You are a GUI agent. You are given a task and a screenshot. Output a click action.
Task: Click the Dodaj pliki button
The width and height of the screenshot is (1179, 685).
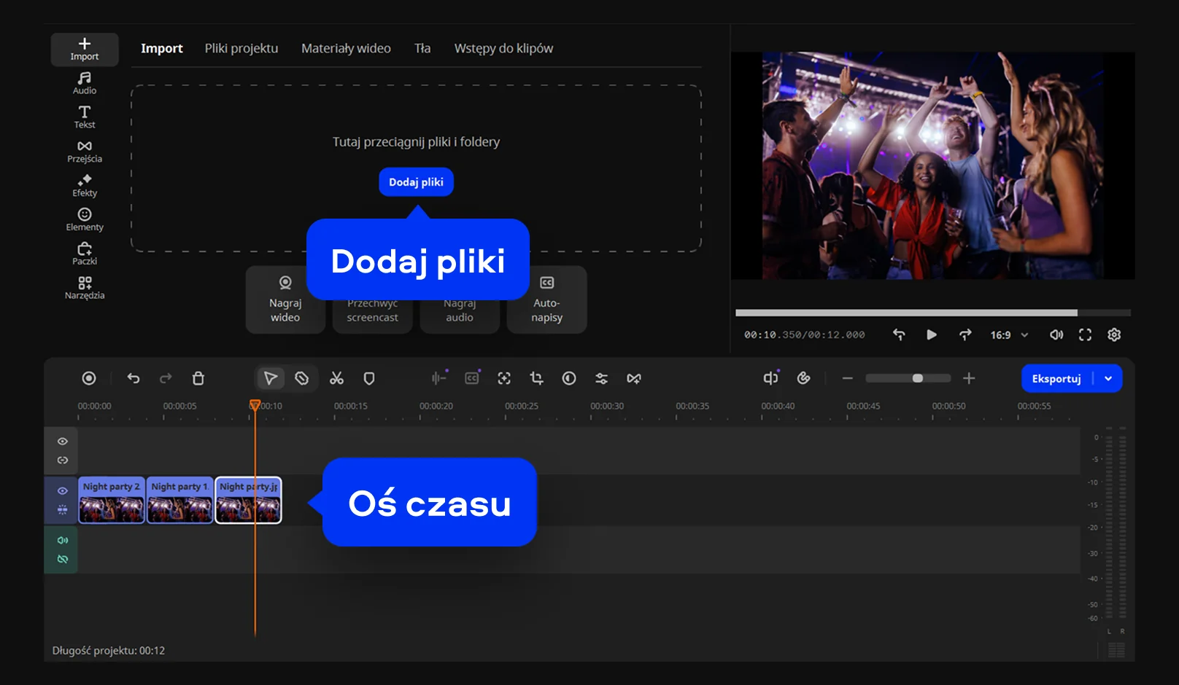click(416, 182)
